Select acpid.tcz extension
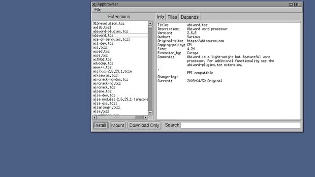This screenshot has width=315, height=177. click(x=120, y=51)
